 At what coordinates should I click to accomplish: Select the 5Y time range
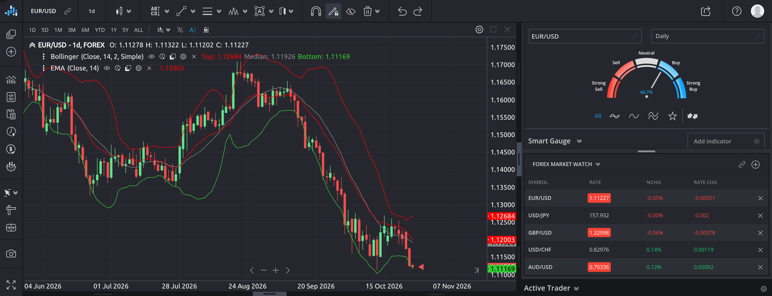(x=125, y=30)
